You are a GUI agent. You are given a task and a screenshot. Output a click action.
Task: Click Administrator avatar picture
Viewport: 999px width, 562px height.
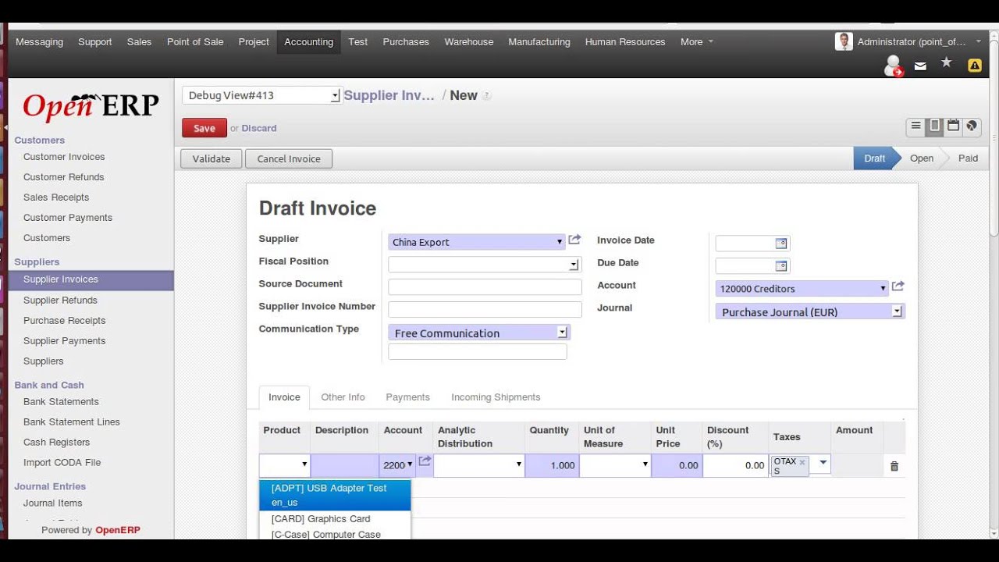pyautogui.click(x=844, y=41)
